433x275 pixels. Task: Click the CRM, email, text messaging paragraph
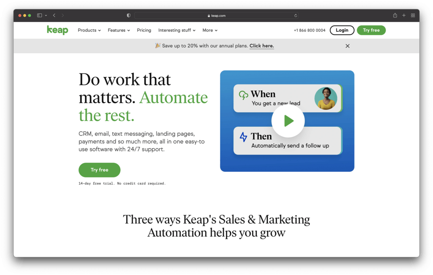click(x=142, y=142)
